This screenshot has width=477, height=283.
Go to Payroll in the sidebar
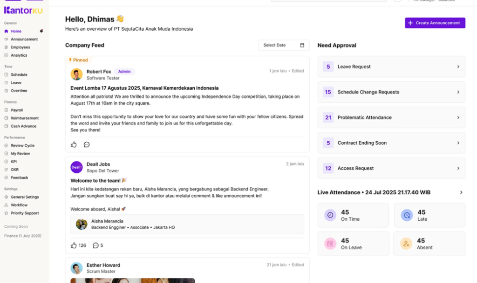17,110
